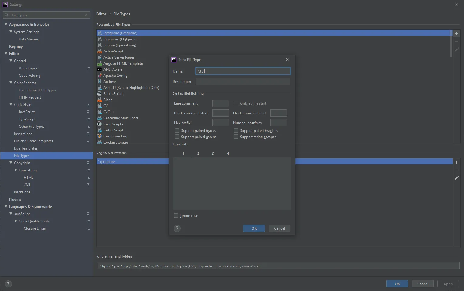This screenshot has height=291, width=464.
Task: Collapse the Appearance & Behavior section
Action: click(6, 24)
